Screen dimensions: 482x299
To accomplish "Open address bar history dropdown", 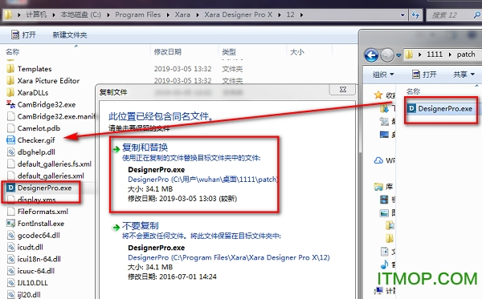I will [x=402, y=14].
